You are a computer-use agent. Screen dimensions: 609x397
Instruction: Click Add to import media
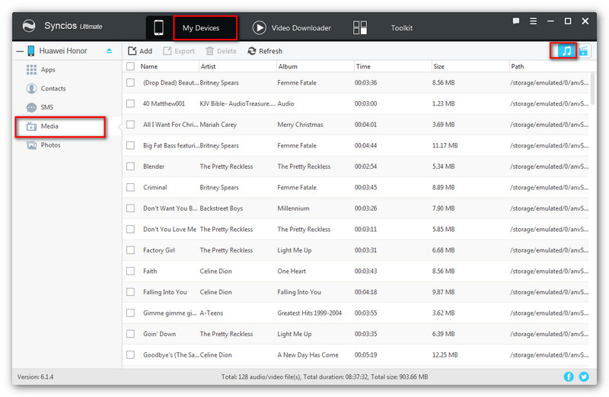(x=140, y=51)
